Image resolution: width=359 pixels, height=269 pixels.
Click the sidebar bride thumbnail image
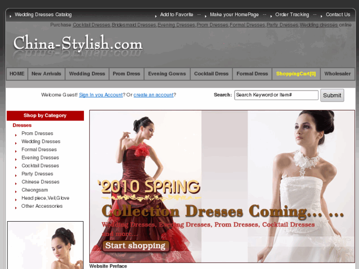45,245
